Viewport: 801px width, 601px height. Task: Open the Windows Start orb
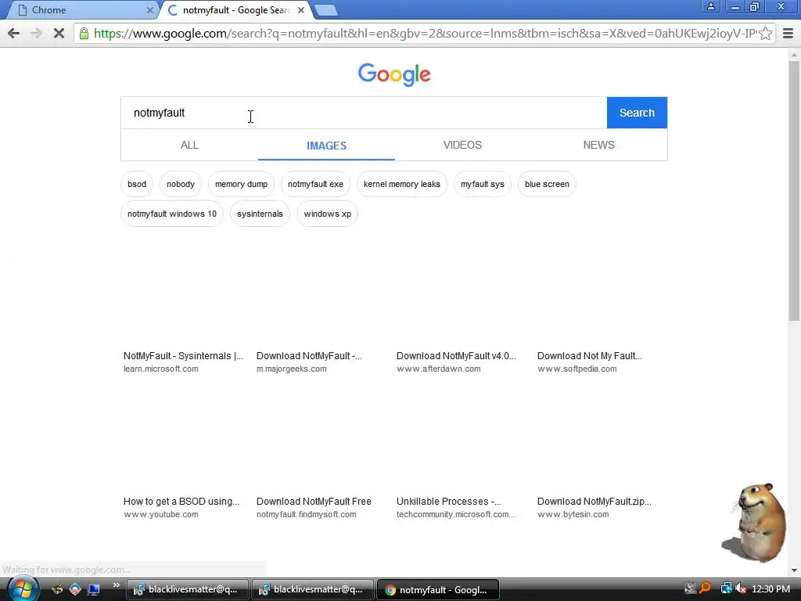23,589
